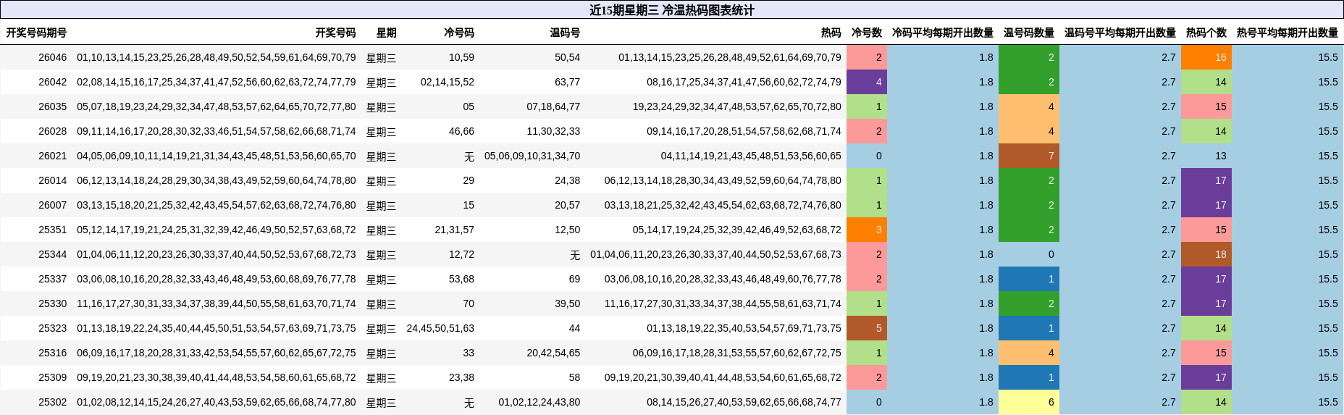The height and width of the screenshot is (415, 1344).
Task: Click the 星期三 cell in row 26028
Action: pos(381,131)
